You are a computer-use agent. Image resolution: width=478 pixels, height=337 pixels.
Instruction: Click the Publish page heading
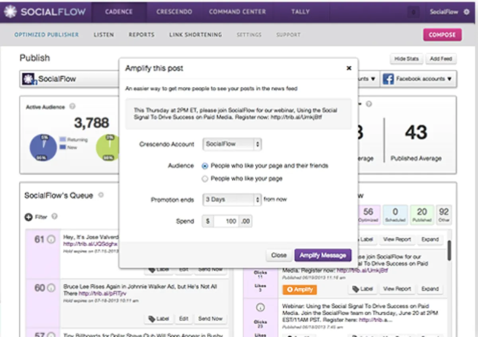pos(35,58)
